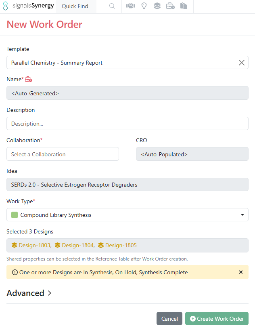Expand the Advanced section
The image size is (255, 330).
coord(29,293)
